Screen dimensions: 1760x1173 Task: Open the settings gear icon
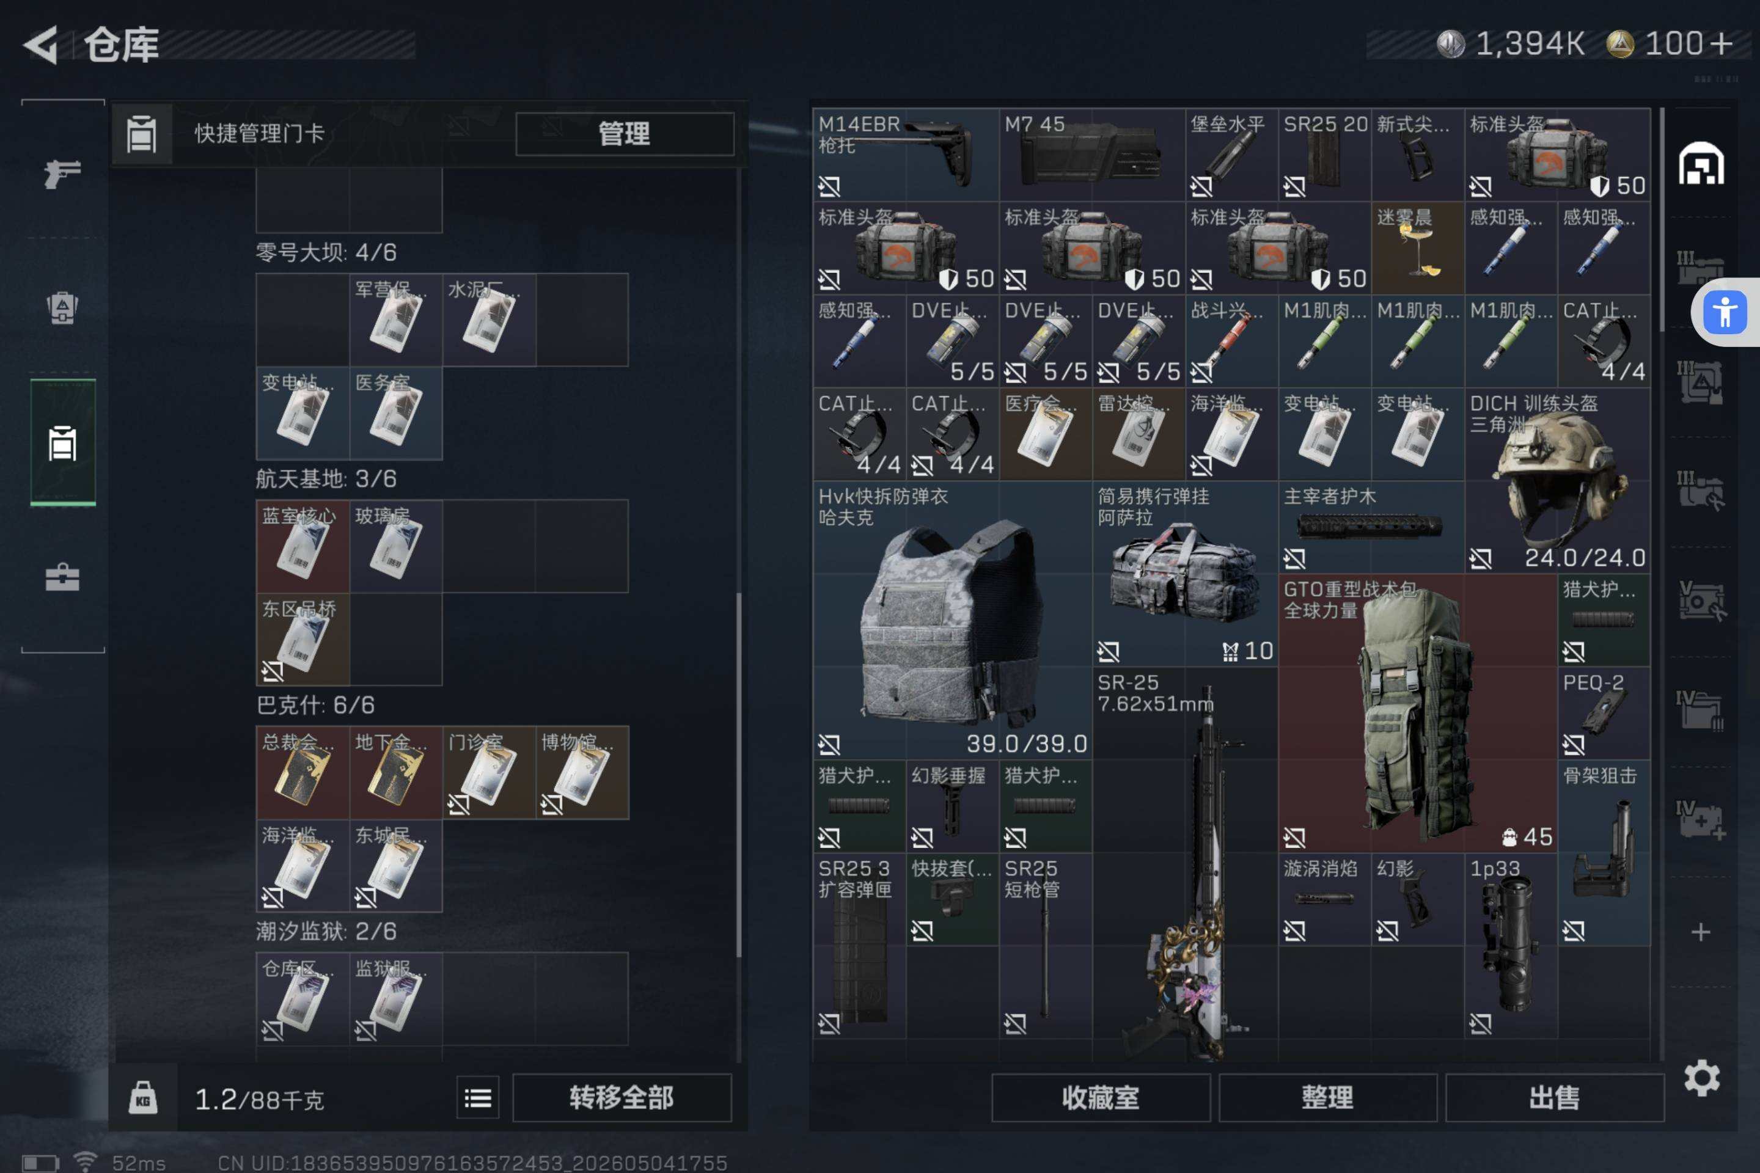click(1701, 1078)
